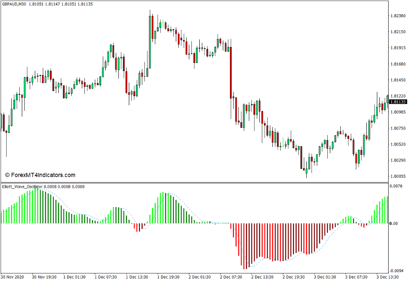
Task: Click the ForexMT4Indicators.com watermark text
Action: [40, 175]
